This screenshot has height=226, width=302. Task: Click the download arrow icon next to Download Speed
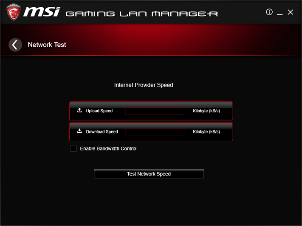click(79, 131)
